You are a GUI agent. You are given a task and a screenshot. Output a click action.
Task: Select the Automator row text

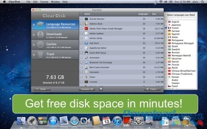pyautogui.click(x=95, y=58)
